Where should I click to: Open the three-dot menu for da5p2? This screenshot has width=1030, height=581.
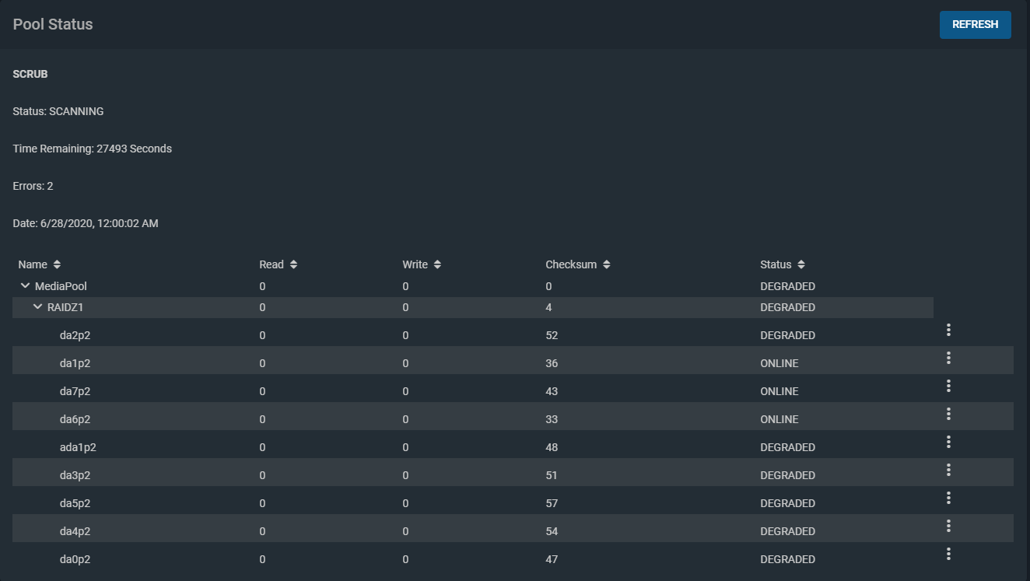coord(948,498)
